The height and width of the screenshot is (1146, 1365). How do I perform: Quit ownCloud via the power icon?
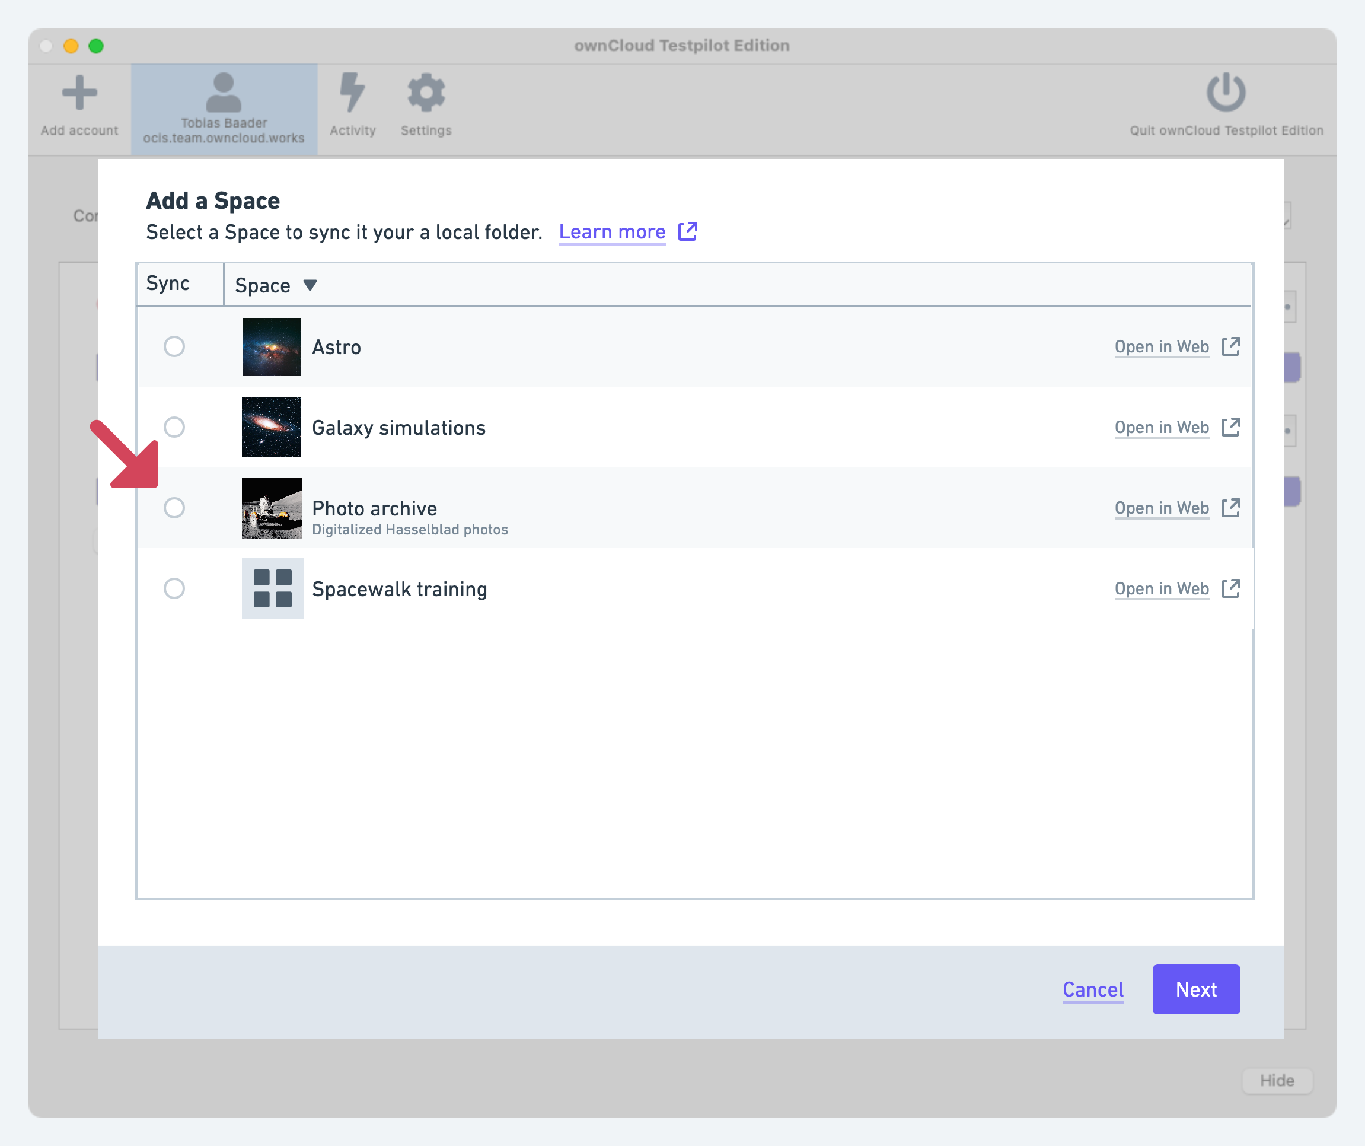coord(1224,94)
